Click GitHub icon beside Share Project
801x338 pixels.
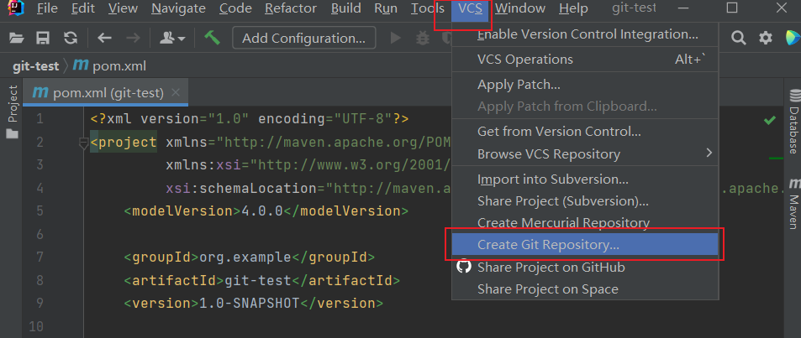point(464,267)
